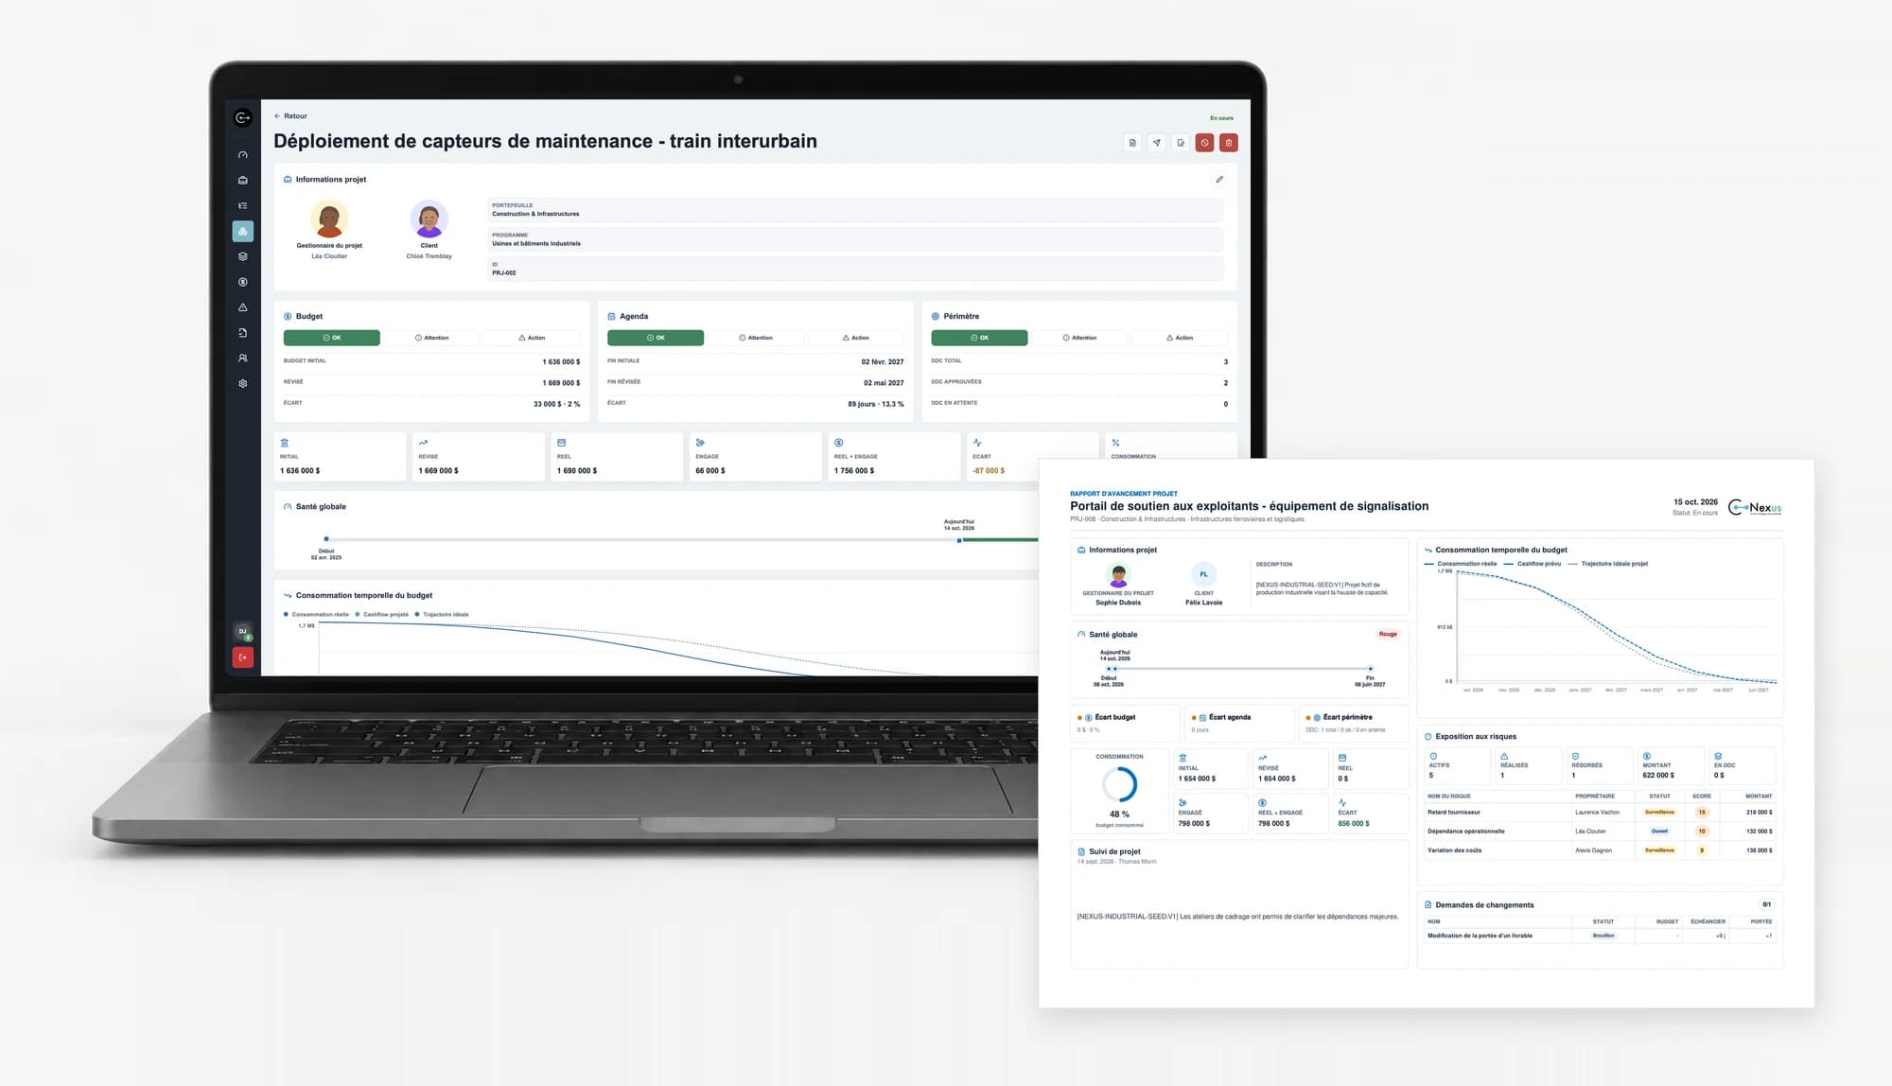This screenshot has width=1892, height=1086.
Task: Click the En cours status label on laptop
Action: 1221,118
